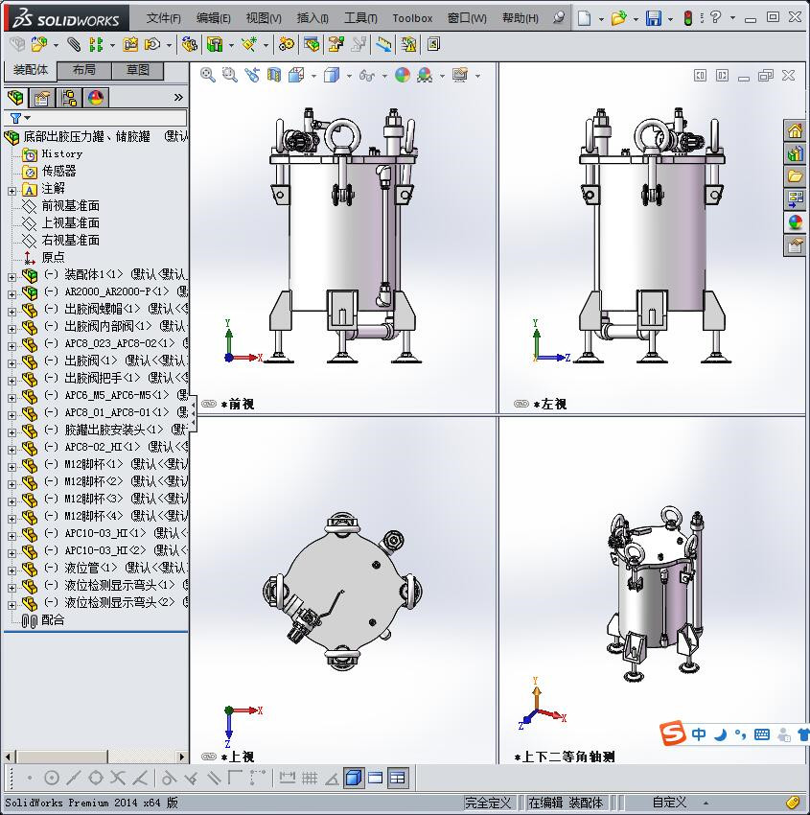
Task: Click the 自定义 status bar button
Action: pyautogui.click(x=669, y=803)
